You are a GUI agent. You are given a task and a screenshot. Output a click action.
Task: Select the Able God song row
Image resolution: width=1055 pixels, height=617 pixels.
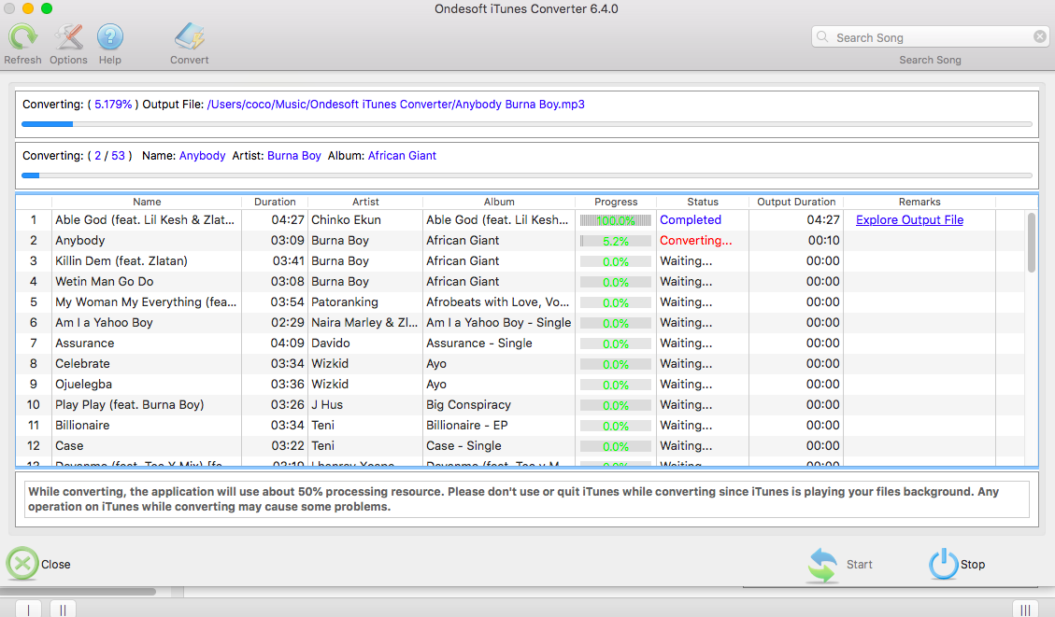[x=521, y=219]
